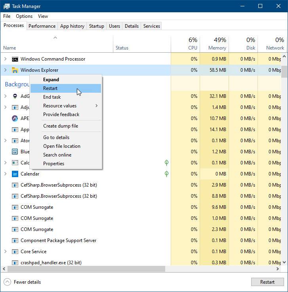Click the horizontal scrollbar thumb
Screen dimensions: 288x292
(x=86, y=269)
